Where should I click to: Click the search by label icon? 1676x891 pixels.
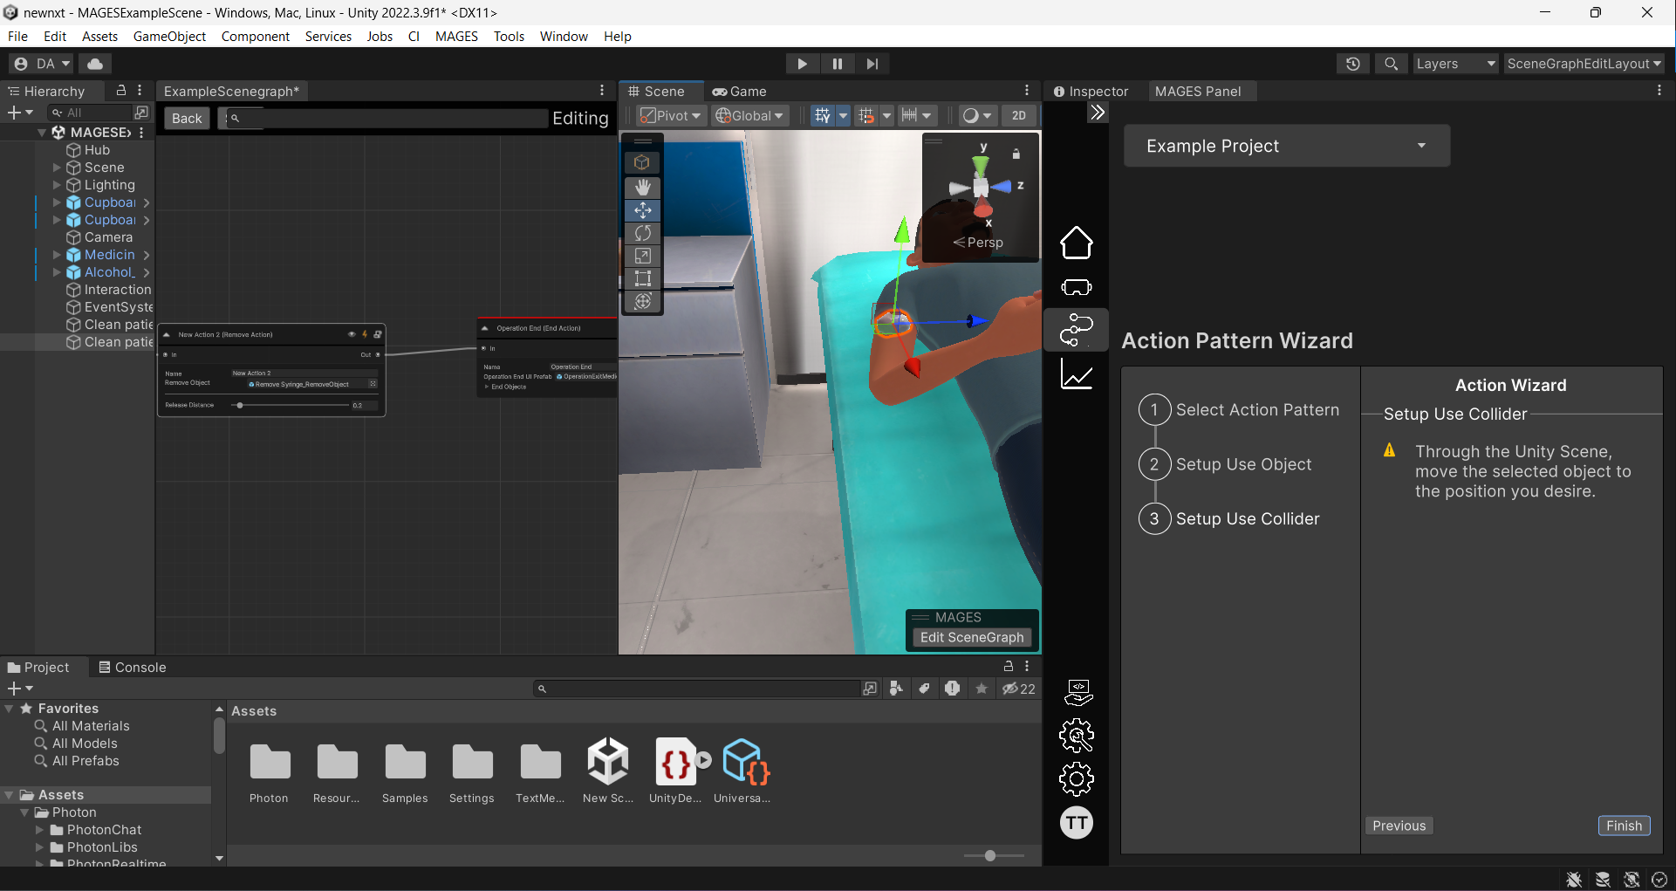pyautogui.click(x=924, y=689)
